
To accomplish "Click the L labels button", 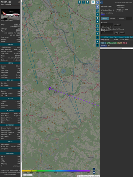I will (x=98, y=15).
